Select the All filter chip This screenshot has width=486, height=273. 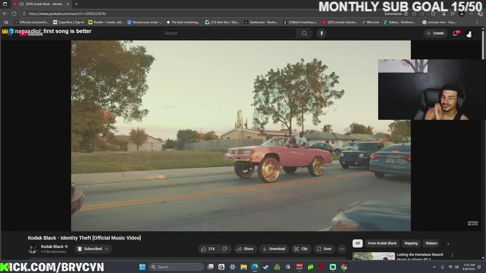(x=357, y=243)
